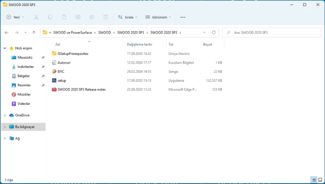Click the Paste clipboard icon
This screenshot has height=184, width=325.
tap(64, 17)
